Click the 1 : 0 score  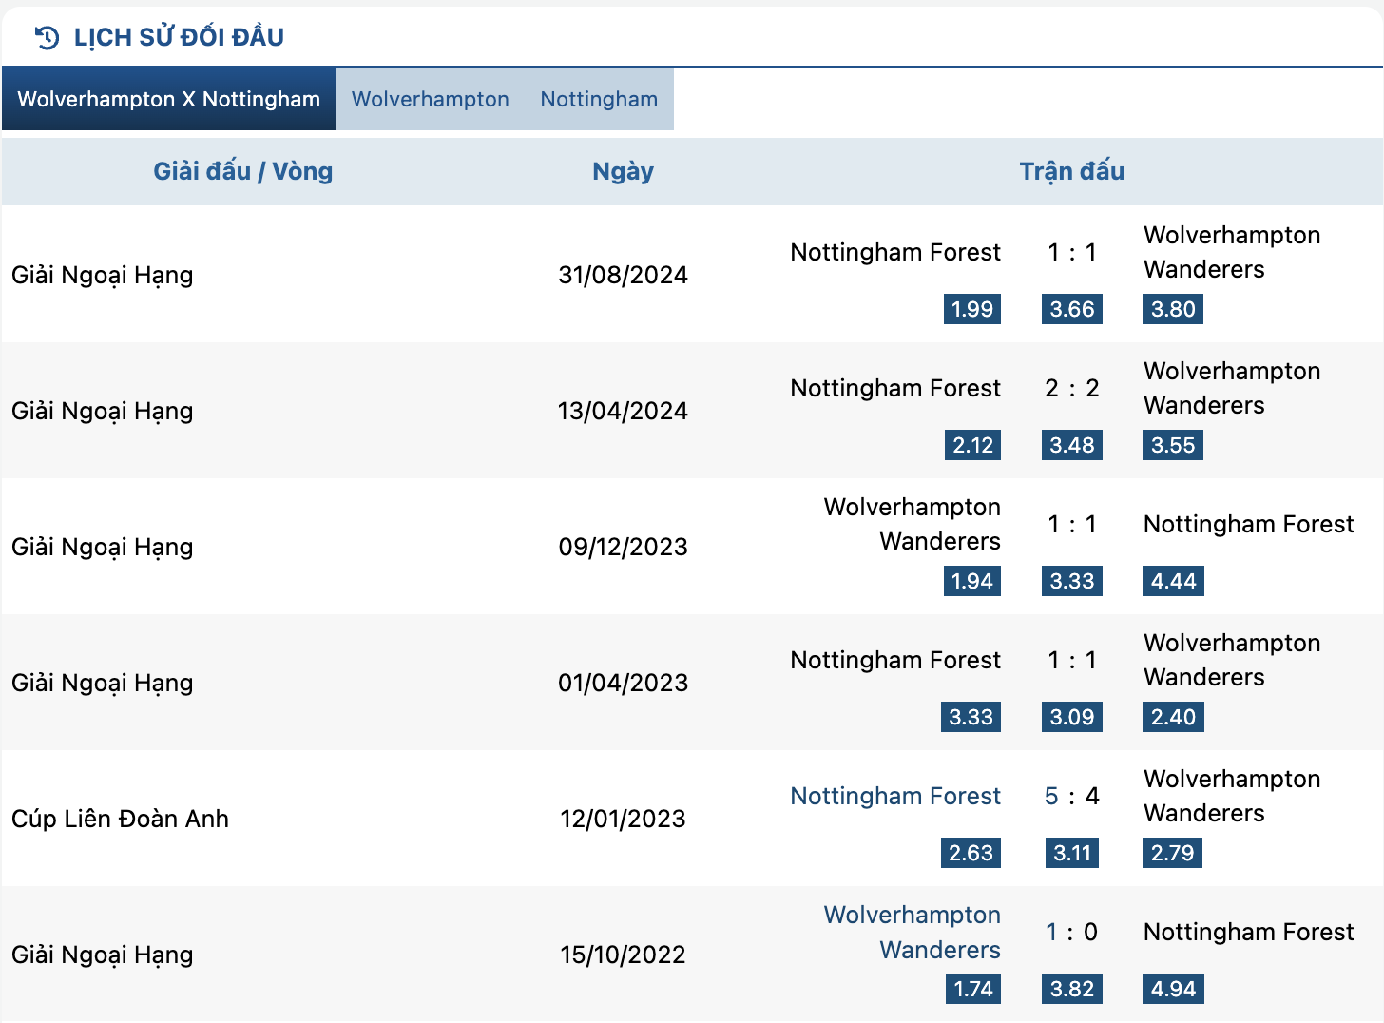1072,932
